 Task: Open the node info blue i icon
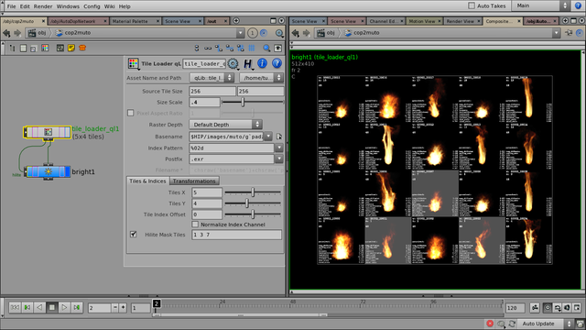(x=263, y=63)
